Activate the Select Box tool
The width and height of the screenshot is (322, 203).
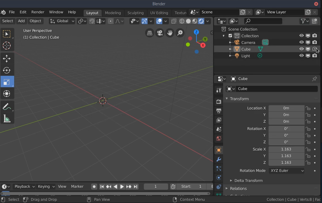click(x=7, y=34)
